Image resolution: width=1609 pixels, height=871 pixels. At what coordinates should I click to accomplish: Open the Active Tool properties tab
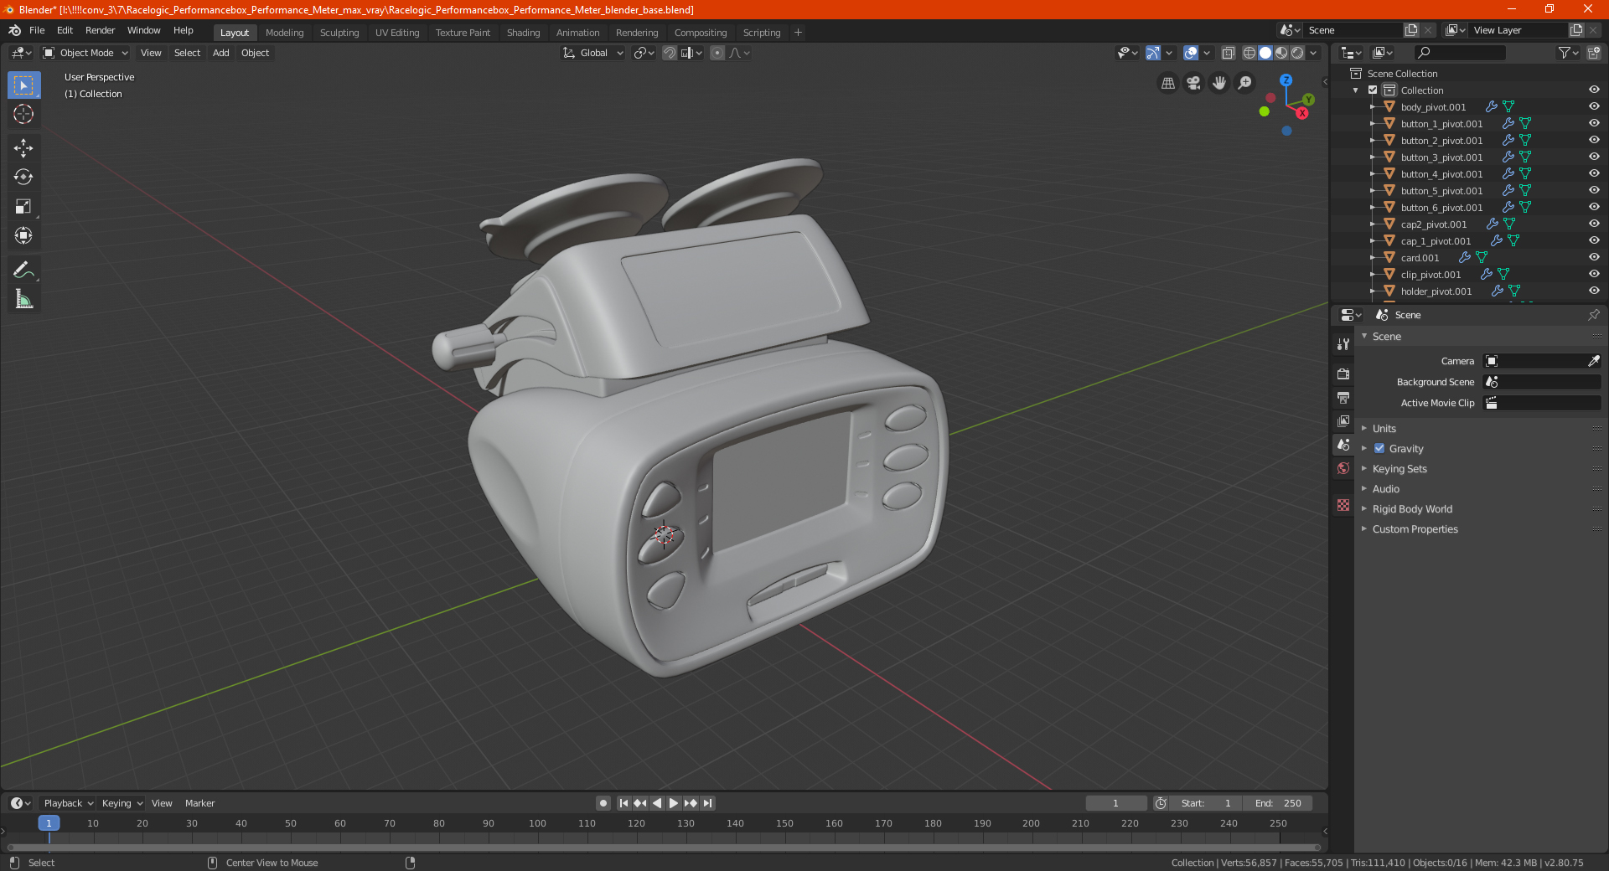1343,344
